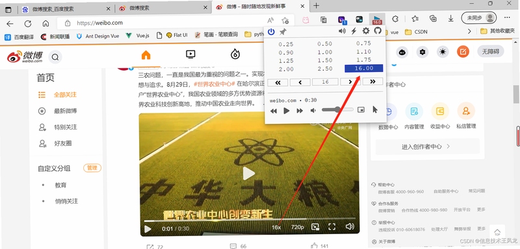Open the 720p quality menu
The height and width of the screenshot is (249, 520).
coord(298,227)
